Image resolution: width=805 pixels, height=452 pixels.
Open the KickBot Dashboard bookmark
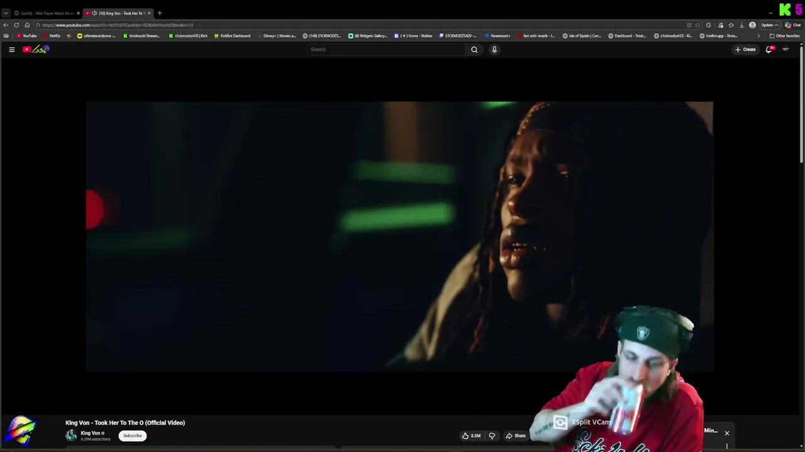[x=232, y=36]
